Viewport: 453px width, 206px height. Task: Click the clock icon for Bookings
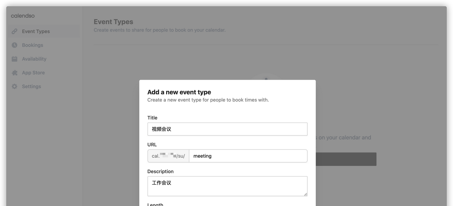coord(14,45)
